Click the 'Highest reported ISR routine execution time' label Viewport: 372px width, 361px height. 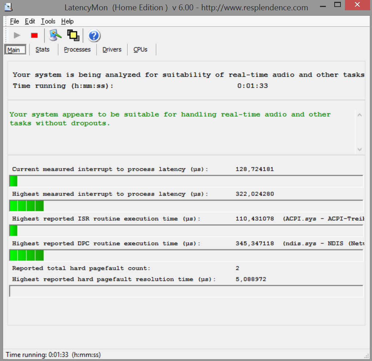pos(106,219)
